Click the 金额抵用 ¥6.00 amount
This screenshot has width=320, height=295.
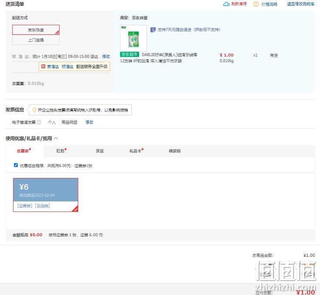coord(36,235)
